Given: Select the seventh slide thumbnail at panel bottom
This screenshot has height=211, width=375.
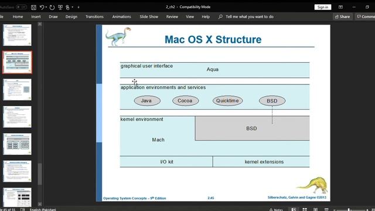Looking at the screenshot, I should click(x=17, y=197).
